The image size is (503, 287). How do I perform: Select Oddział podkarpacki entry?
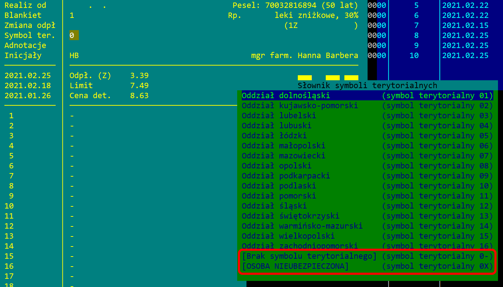pyautogui.click(x=367, y=176)
